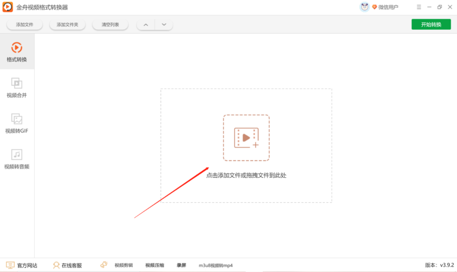457x272 pixels.
Task: Open the 官方网站 link
Action: pyautogui.click(x=22, y=265)
